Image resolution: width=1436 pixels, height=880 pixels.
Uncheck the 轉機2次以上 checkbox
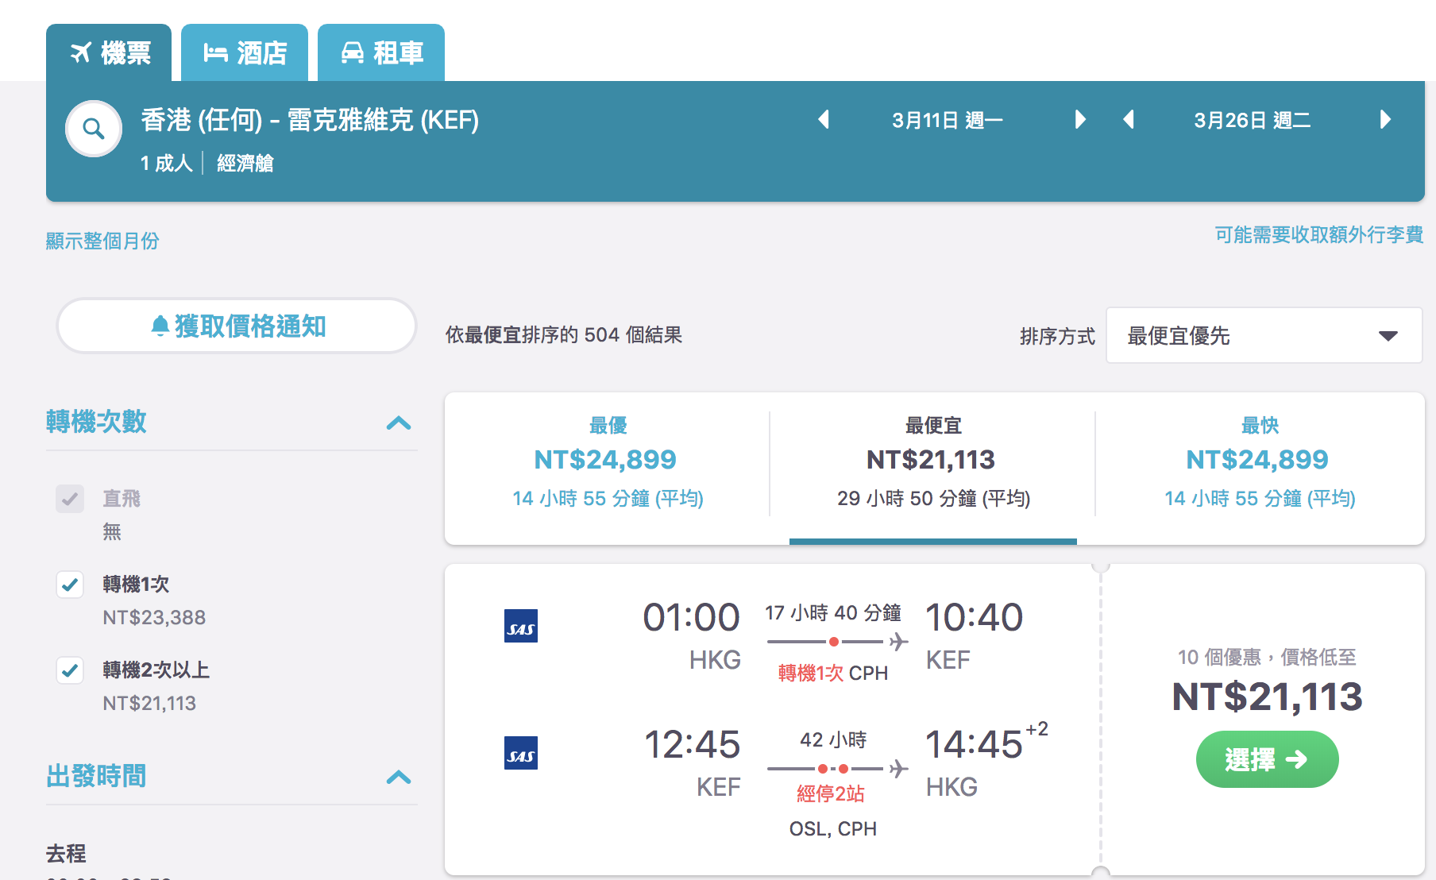[70, 670]
